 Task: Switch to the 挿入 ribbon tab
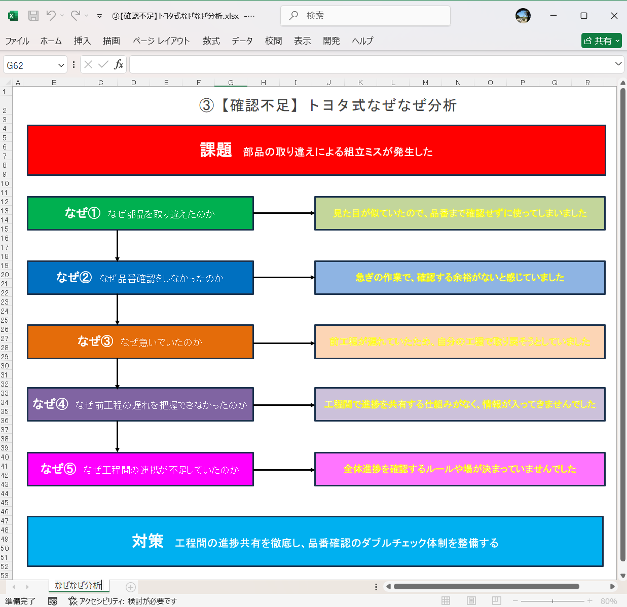point(82,41)
